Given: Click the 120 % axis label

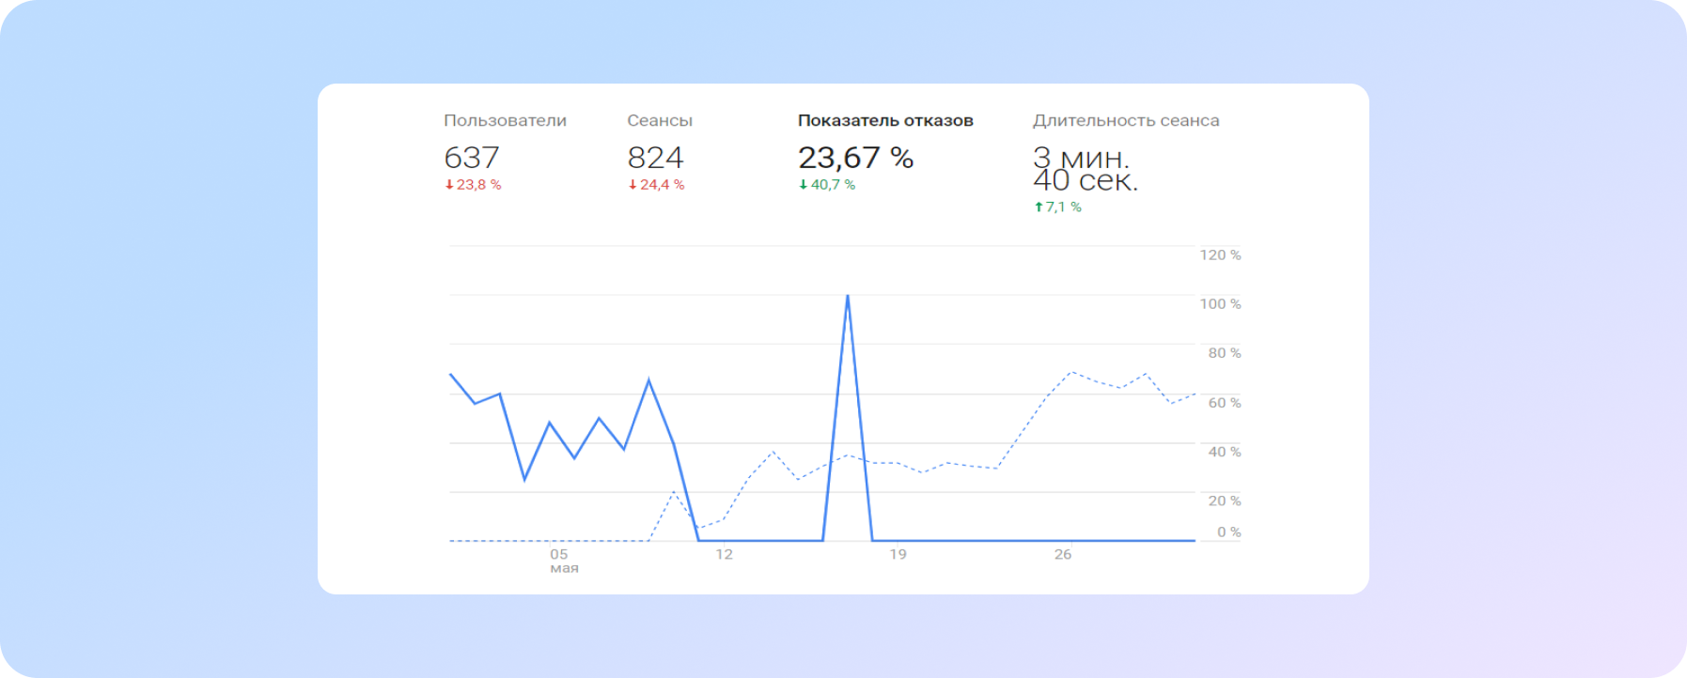Looking at the screenshot, I should pos(1220,254).
